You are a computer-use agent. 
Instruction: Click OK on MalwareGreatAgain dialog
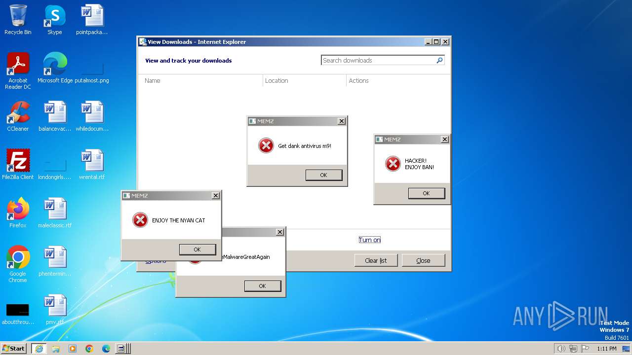(263, 286)
